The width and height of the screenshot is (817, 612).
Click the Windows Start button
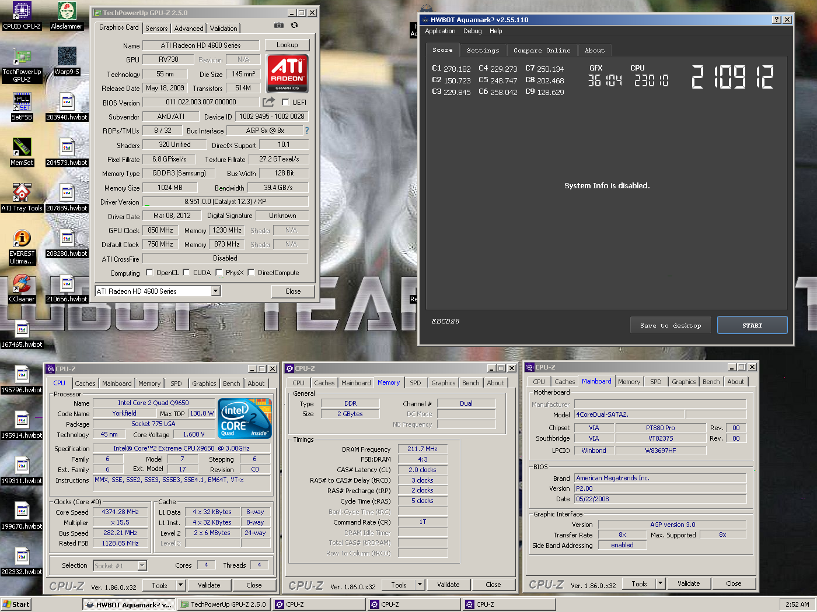(x=16, y=604)
